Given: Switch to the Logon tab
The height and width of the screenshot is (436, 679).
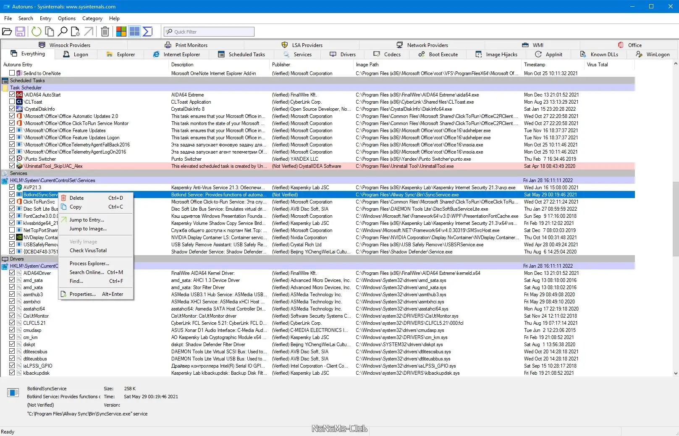Looking at the screenshot, I should (x=76, y=55).
